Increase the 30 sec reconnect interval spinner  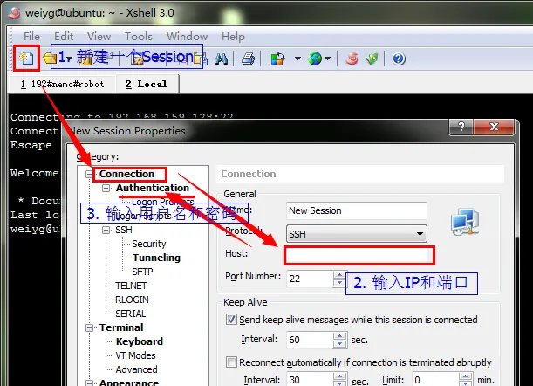tap(340, 376)
